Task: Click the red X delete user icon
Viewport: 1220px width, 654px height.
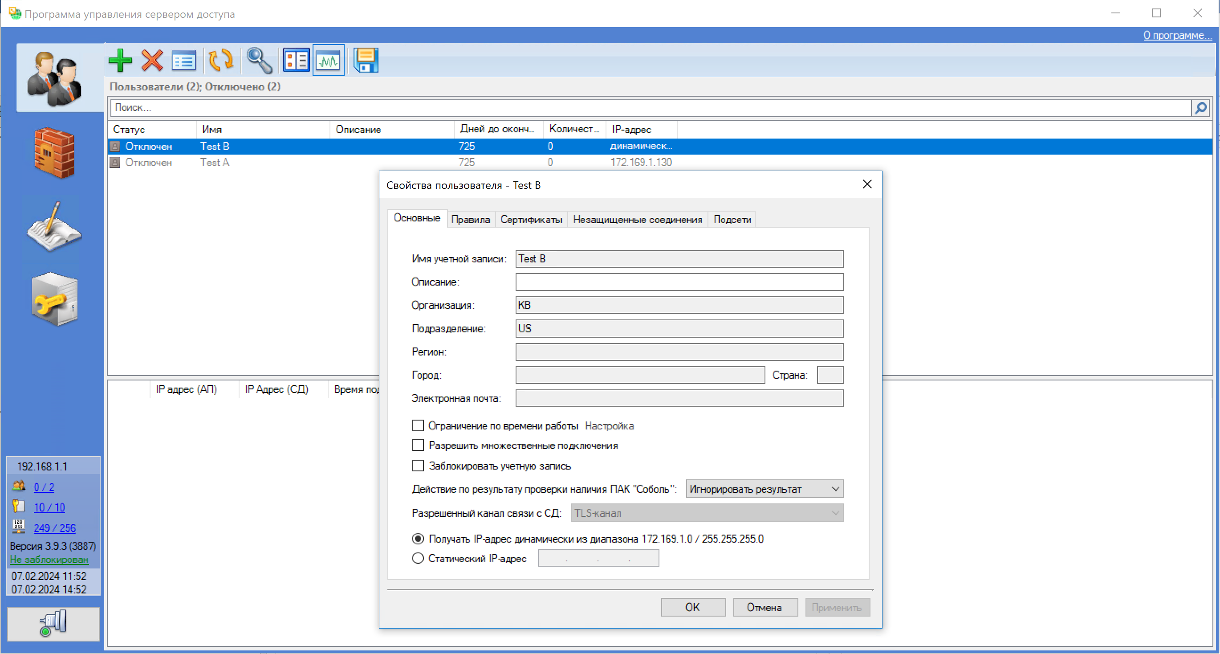Action: pos(152,61)
